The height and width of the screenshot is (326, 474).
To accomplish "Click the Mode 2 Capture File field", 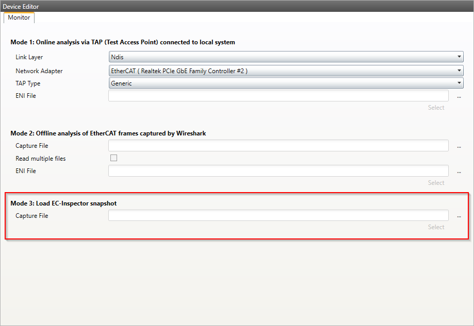I will (278, 146).
